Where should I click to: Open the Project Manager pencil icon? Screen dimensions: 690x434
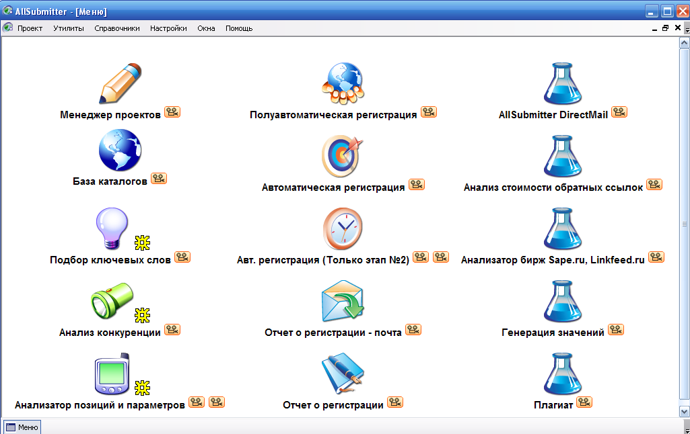click(121, 83)
